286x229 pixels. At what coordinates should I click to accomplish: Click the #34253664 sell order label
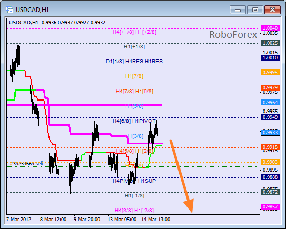26,164
